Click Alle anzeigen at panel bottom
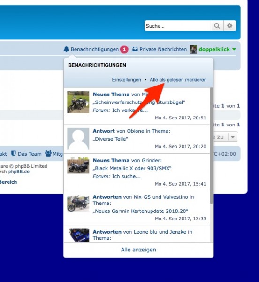This screenshot has height=282, width=259. click(x=138, y=250)
